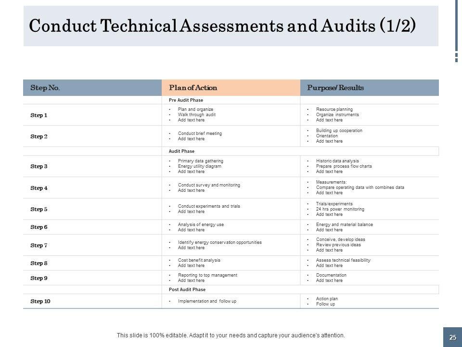The height and width of the screenshot is (347, 462).
Task: Click the slide title 'Conduct Technical Assessments and Audits'
Action: pos(221,26)
